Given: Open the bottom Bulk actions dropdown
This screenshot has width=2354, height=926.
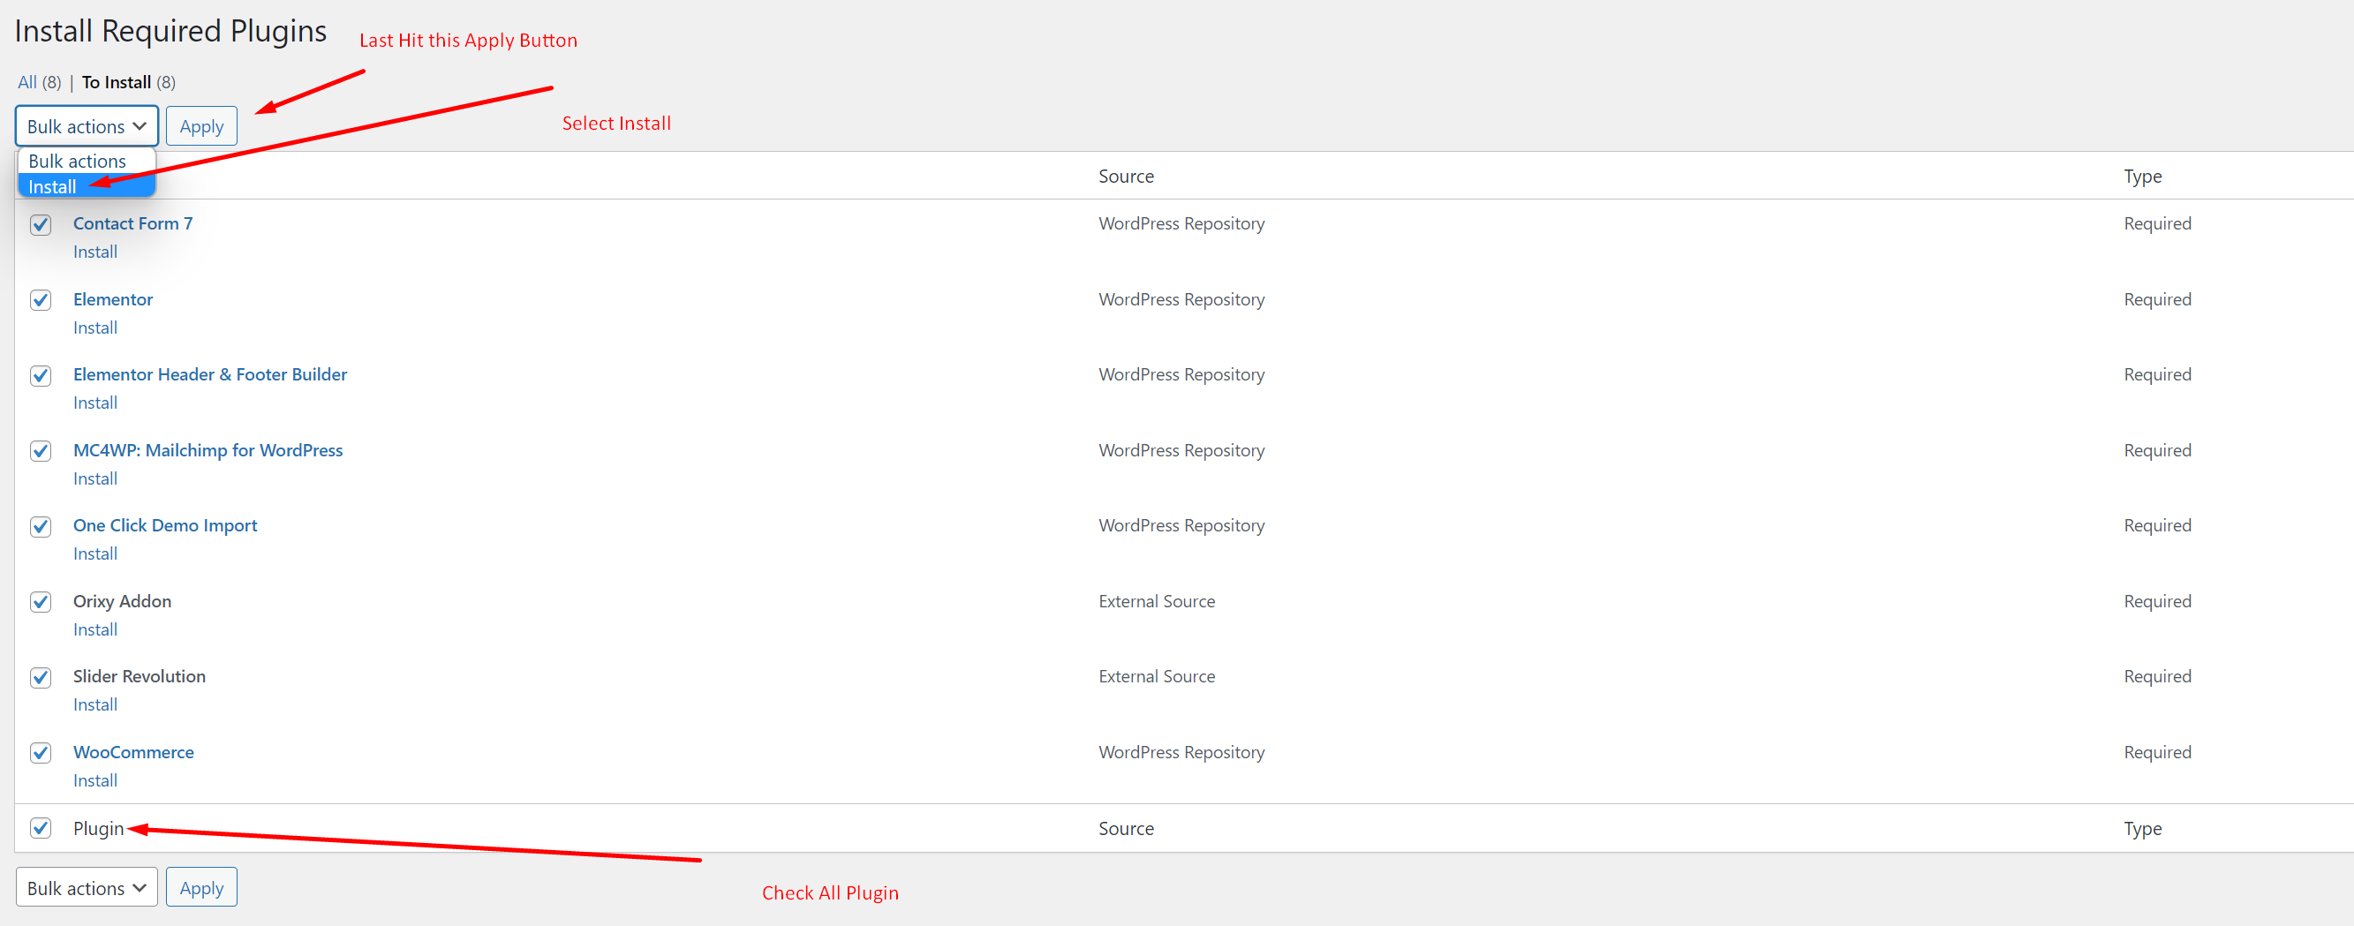Looking at the screenshot, I should point(86,887).
